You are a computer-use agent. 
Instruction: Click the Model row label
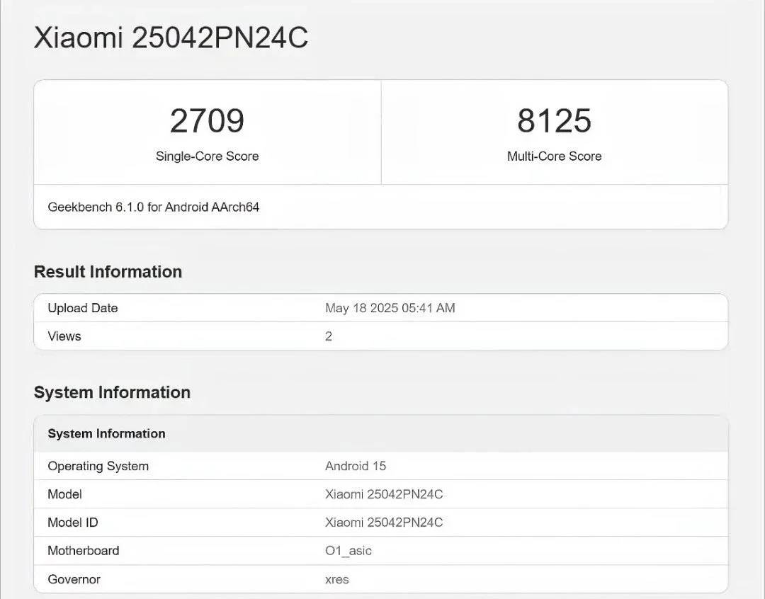[65, 494]
